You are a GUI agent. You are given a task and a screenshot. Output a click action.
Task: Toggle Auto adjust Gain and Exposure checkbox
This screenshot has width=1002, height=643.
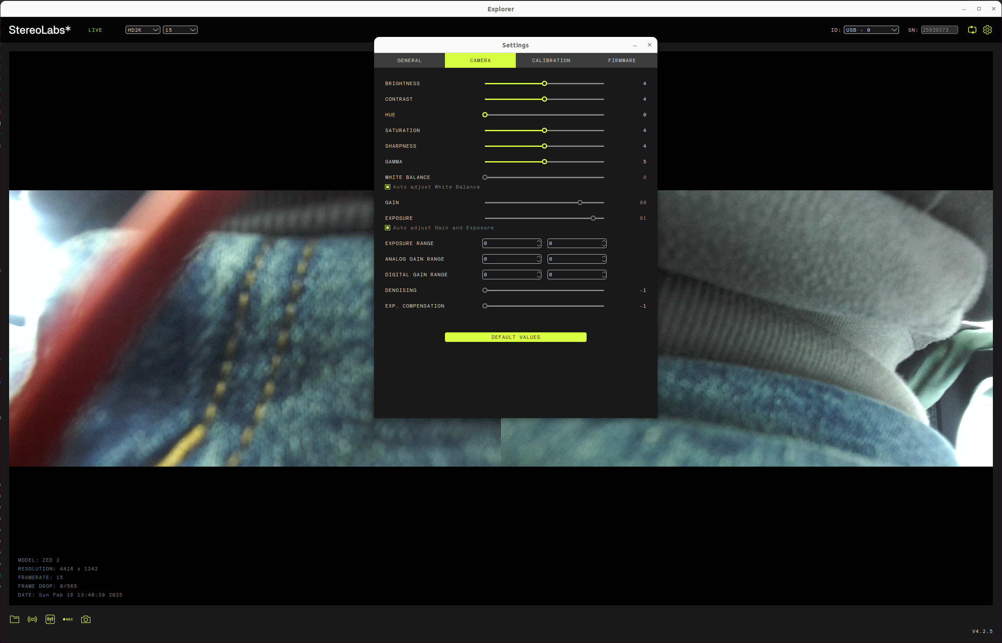388,228
